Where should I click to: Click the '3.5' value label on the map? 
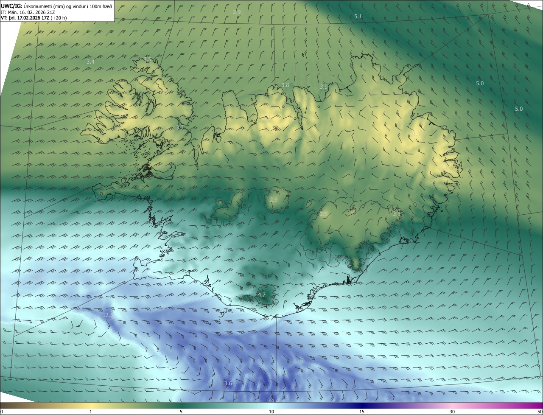click(147, 59)
